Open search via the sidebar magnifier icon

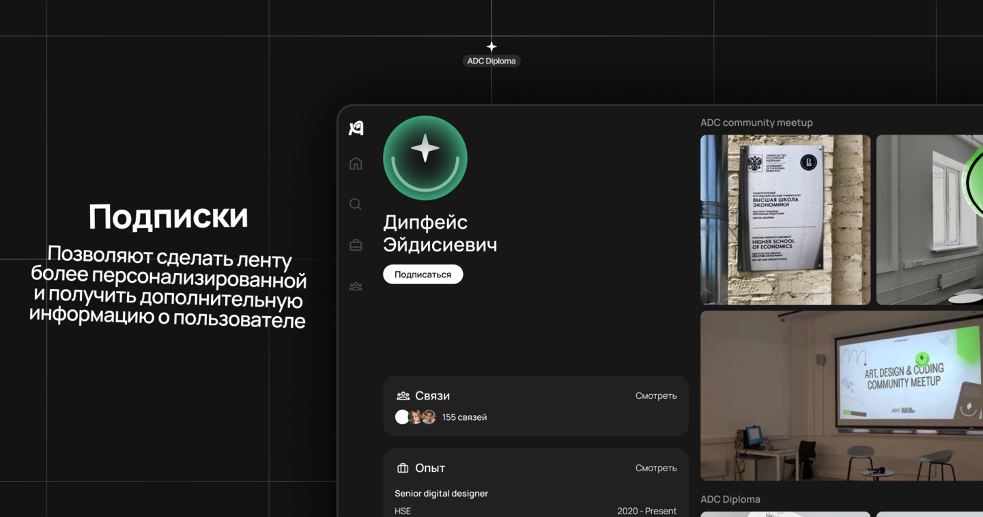(356, 204)
